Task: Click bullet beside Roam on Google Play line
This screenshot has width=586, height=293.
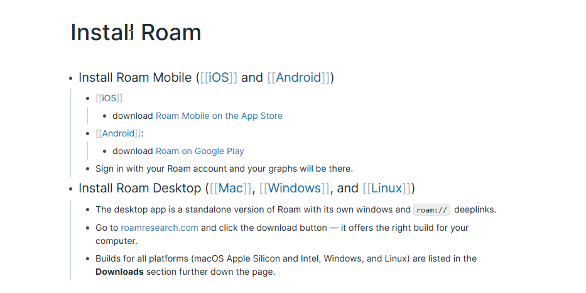Action: click(x=105, y=151)
